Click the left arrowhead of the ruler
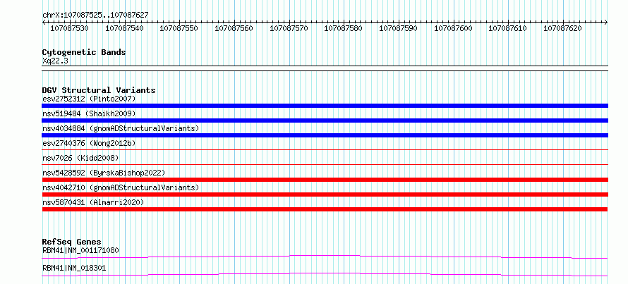This screenshot has width=628, height=284. 44,22
